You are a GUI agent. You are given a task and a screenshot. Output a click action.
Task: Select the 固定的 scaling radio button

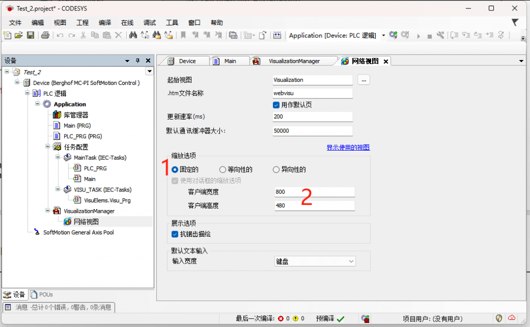click(175, 170)
